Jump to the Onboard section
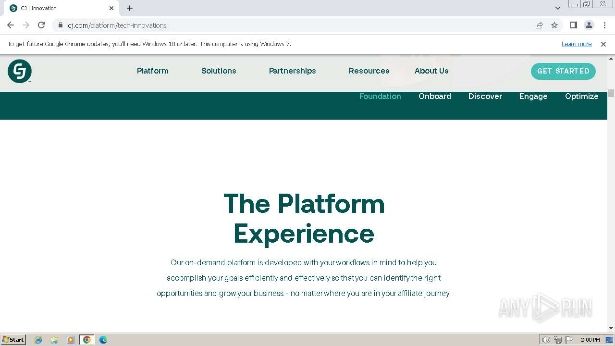The height and width of the screenshot is (346, 615). (435, 96)
